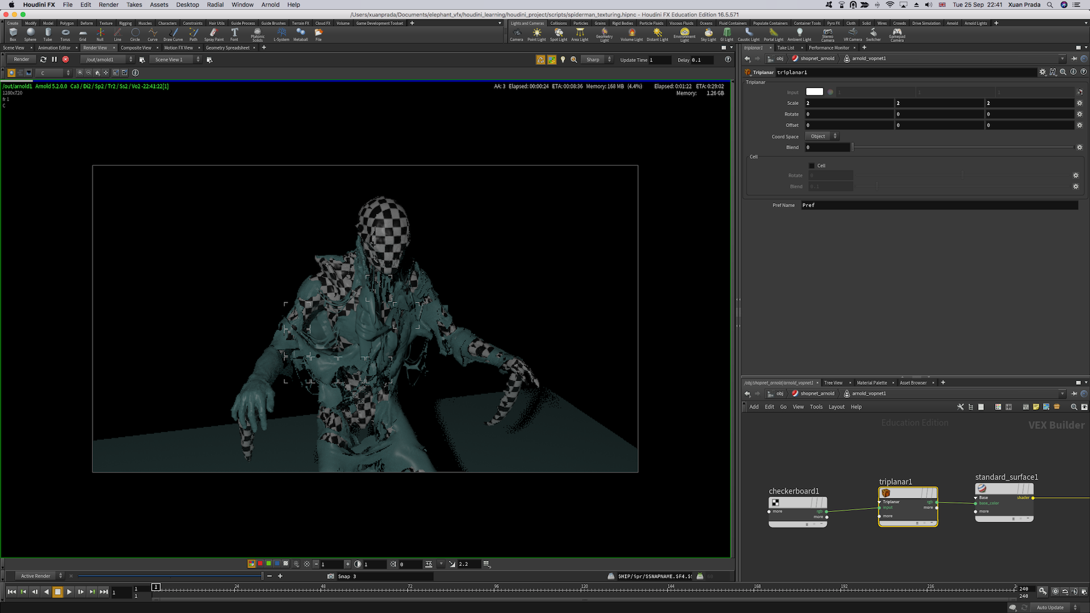Add a Camera from shelf
The image size is (1090, 613).
tap(517, 35)
